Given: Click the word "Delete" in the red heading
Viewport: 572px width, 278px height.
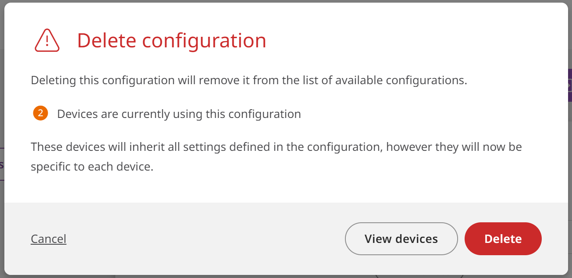Looking at the screenshot, I should tap(107, 40).
